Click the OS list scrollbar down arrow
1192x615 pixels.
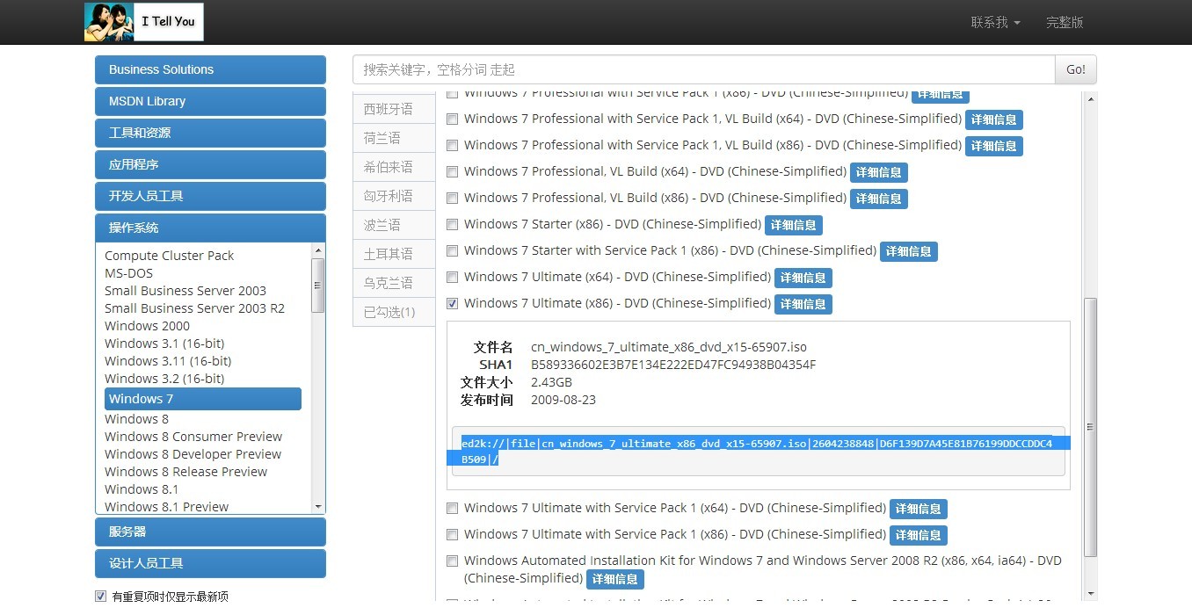coord(318,506)
